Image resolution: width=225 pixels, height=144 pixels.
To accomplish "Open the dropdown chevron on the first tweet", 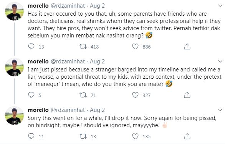I will (x=220, y=6).
